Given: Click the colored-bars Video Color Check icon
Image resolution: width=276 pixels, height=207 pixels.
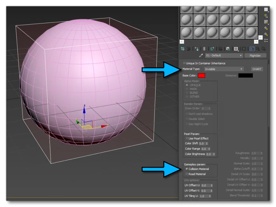Looking at the screenshot, I should click(266, 16).
